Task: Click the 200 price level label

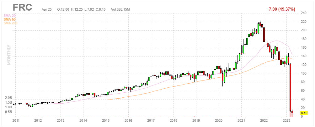Action: pos(303,30)
